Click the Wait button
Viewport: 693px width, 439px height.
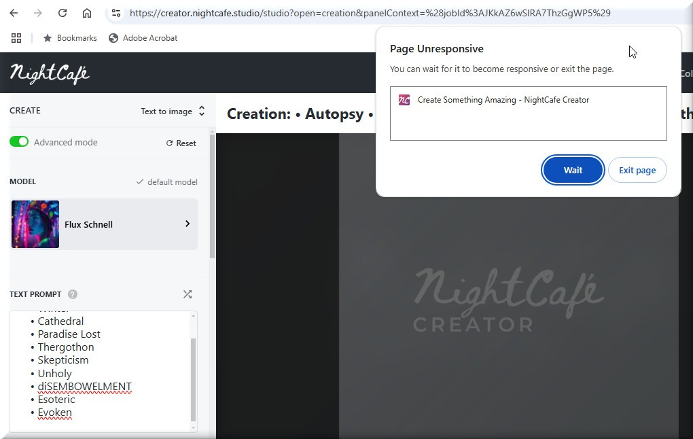pos(573,170)
